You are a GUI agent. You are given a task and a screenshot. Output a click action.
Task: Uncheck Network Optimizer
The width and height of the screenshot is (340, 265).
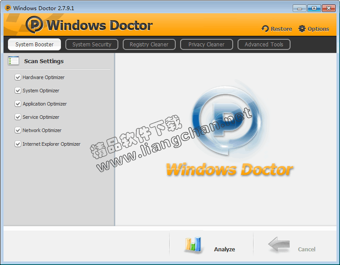point(18,130)
